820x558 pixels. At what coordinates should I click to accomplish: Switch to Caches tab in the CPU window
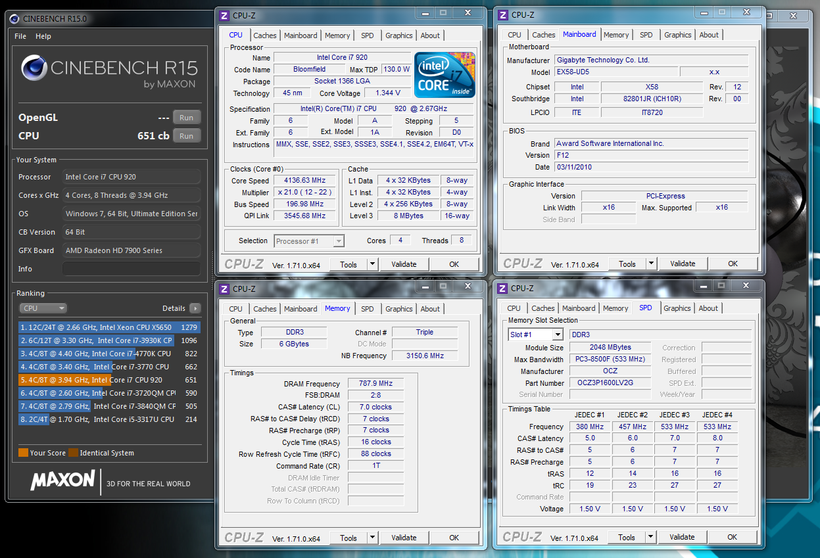tap(265, 35)
